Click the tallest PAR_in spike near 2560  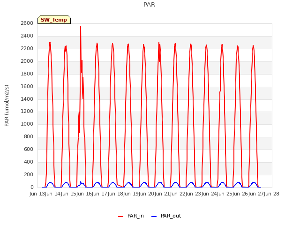pyautogui.click(x=81, y=27)
